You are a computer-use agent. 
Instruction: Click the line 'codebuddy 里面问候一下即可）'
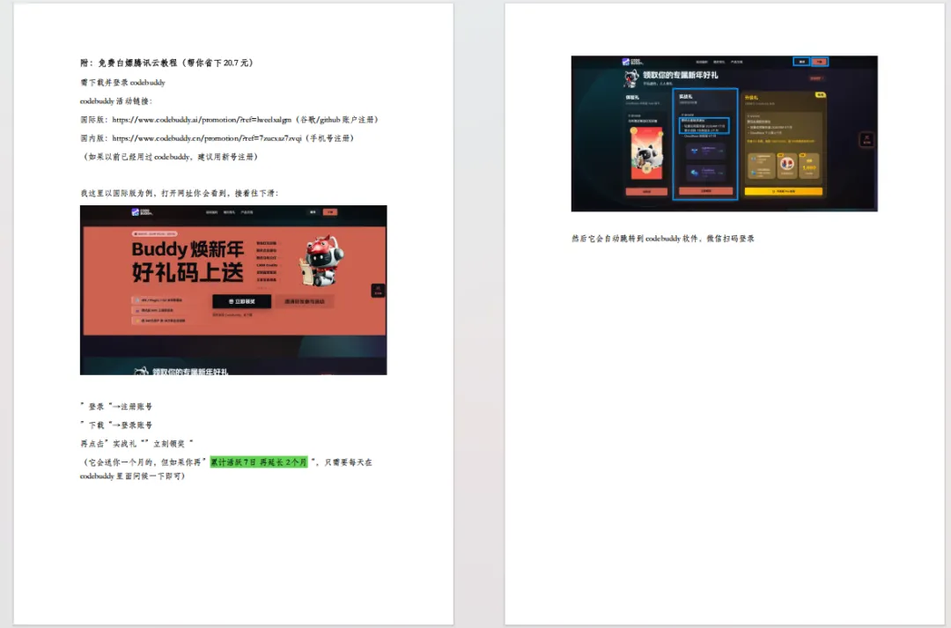[x=133, y=477]
